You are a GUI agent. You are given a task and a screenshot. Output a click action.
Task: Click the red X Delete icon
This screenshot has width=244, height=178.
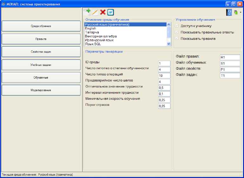coord(103,12)
